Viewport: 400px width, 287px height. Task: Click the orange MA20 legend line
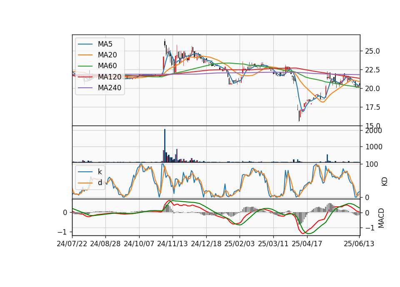pos(85,55)
